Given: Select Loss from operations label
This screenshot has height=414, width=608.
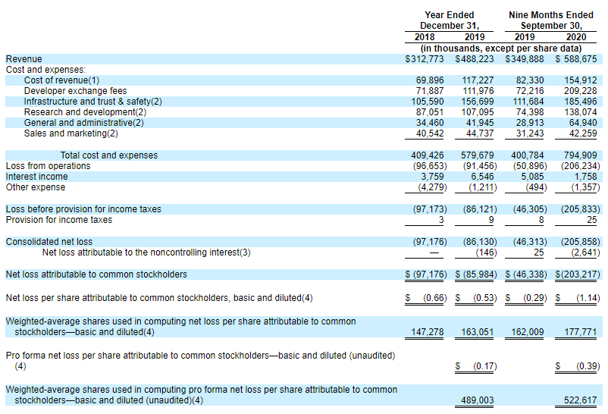Looking at the screenshot, I should coord(48,166).
